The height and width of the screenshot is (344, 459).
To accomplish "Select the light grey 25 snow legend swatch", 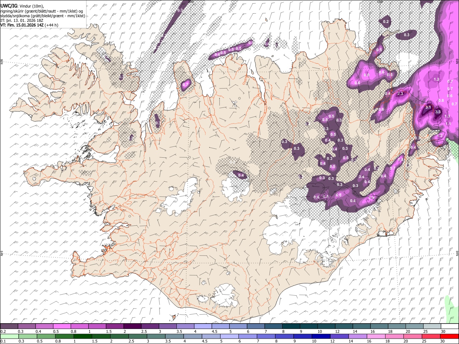I will 432,326.
